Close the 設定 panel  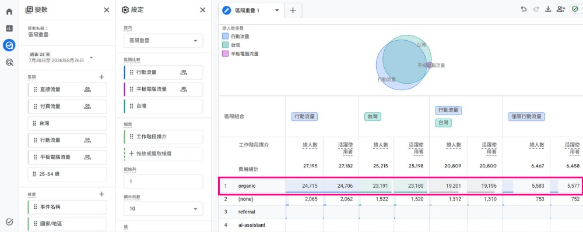click(203, 10)
